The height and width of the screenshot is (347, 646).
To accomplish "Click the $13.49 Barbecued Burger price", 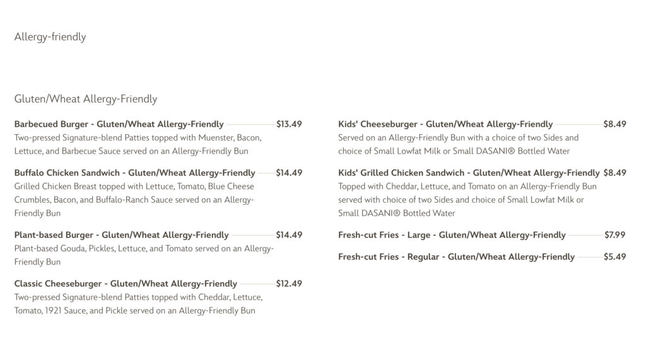I will pos(289,124).
